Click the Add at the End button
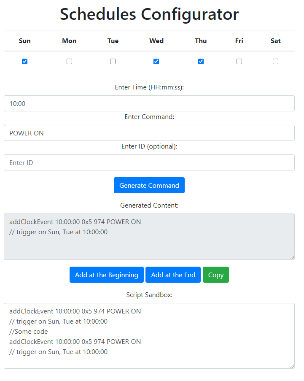The height and width of the screenshot is (381, 304). (173, 275)
